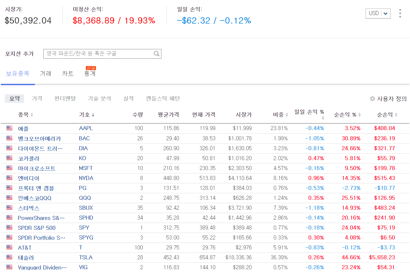Open the USD currency dropdown
The image size is (410, 274).
coord(378,13)
